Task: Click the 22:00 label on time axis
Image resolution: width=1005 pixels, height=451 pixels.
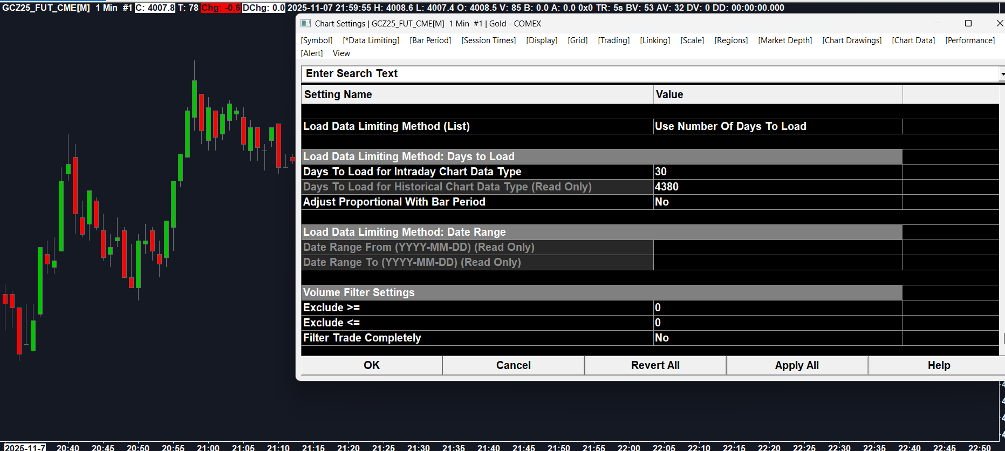Action: tap(629, 447)
